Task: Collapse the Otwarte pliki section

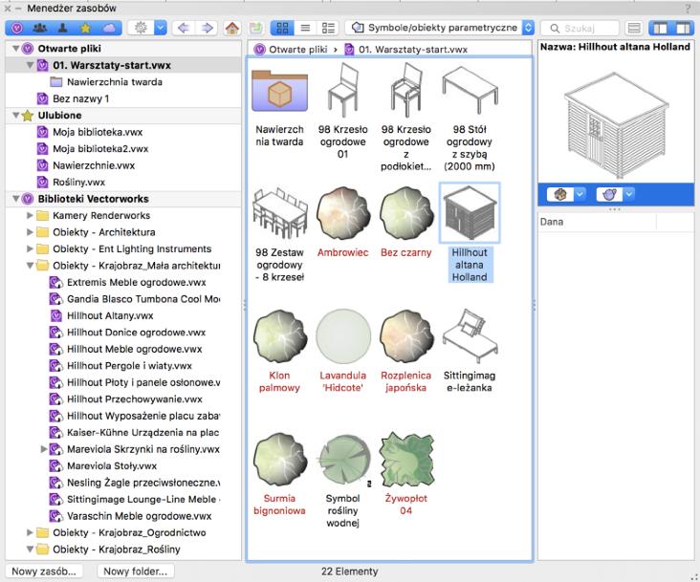Action: tap(16, 48)
